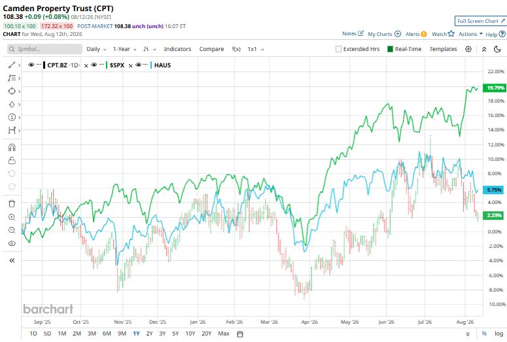Image resolution: width=507 pixels, height=342 pixels.
Task: Zoom out with the magnifier minus icon
Action: click(12, 230)
